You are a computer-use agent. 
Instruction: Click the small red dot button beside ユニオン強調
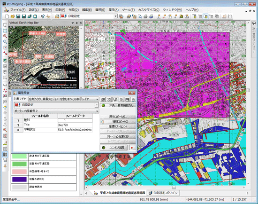tap(132, 148)
